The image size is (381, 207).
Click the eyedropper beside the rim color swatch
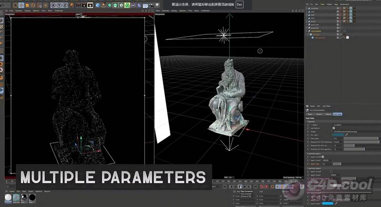pos(347,135)
